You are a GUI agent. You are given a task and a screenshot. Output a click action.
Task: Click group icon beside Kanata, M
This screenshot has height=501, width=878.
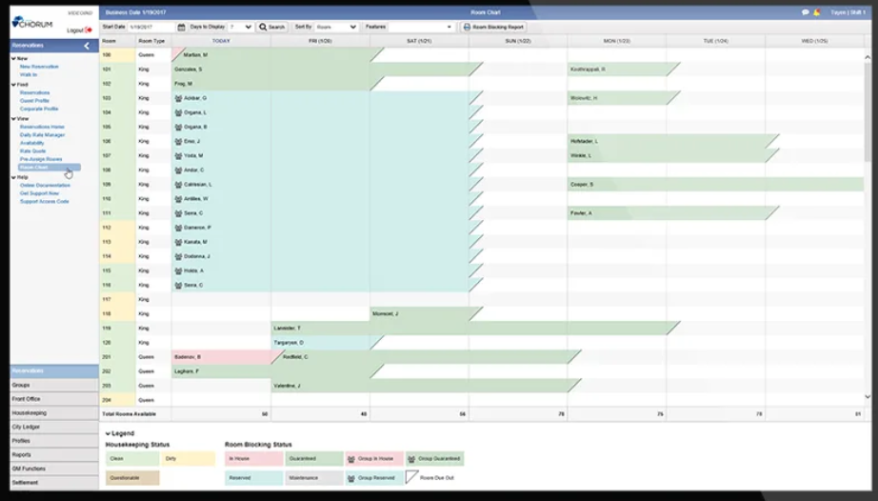[179, 242]
